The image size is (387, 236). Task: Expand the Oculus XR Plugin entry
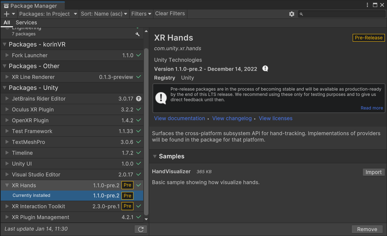tap(7, 109)
